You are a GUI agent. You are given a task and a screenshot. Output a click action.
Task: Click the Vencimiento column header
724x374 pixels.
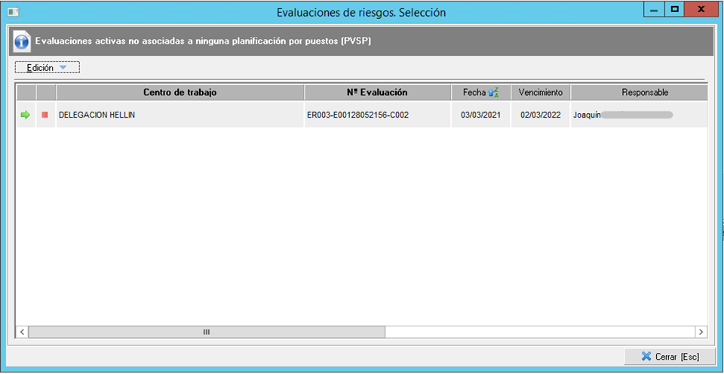(x=540, y=93)
